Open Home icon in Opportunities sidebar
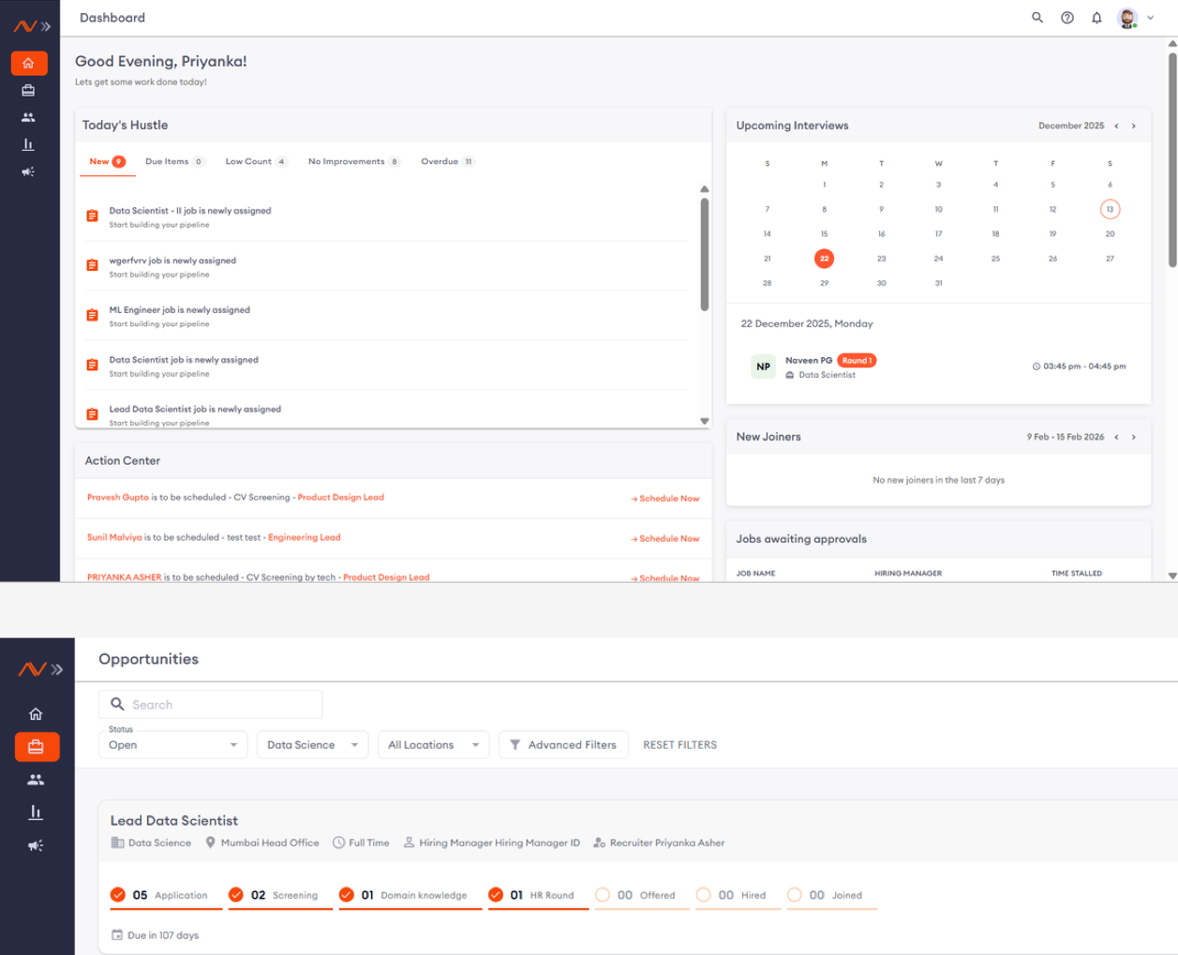 click(37, 714)
